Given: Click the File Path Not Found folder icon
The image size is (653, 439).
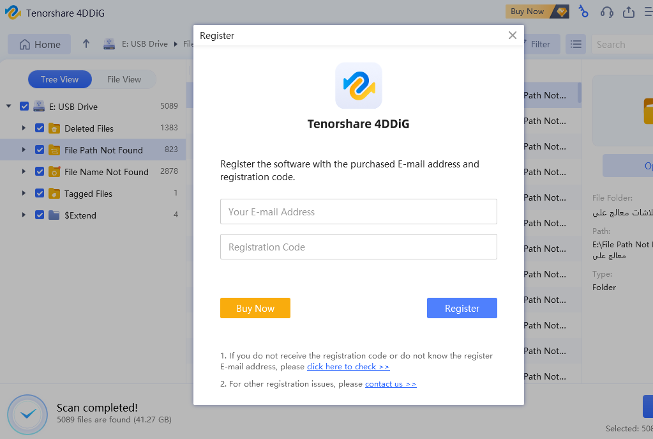Looking at the screenshot, I should [54, 150].
